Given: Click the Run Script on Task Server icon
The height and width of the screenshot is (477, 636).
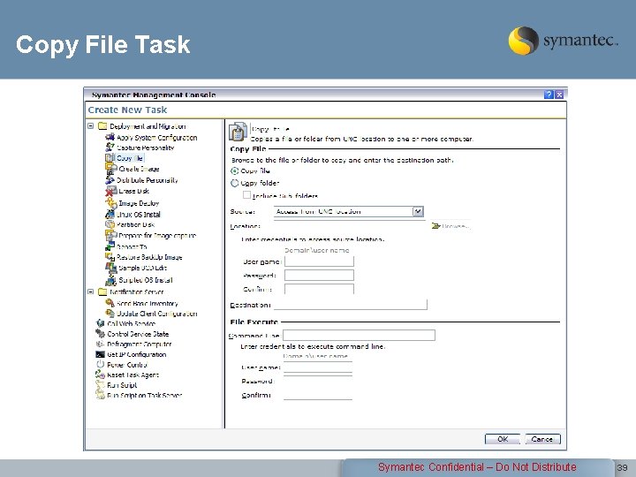Looking at the screenshot, I should click(100, 395).
